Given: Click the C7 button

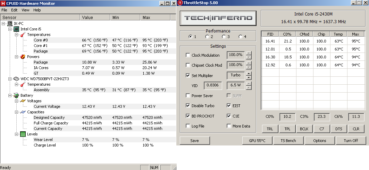Looking at the screenshot, I should [x=322, y=129].
